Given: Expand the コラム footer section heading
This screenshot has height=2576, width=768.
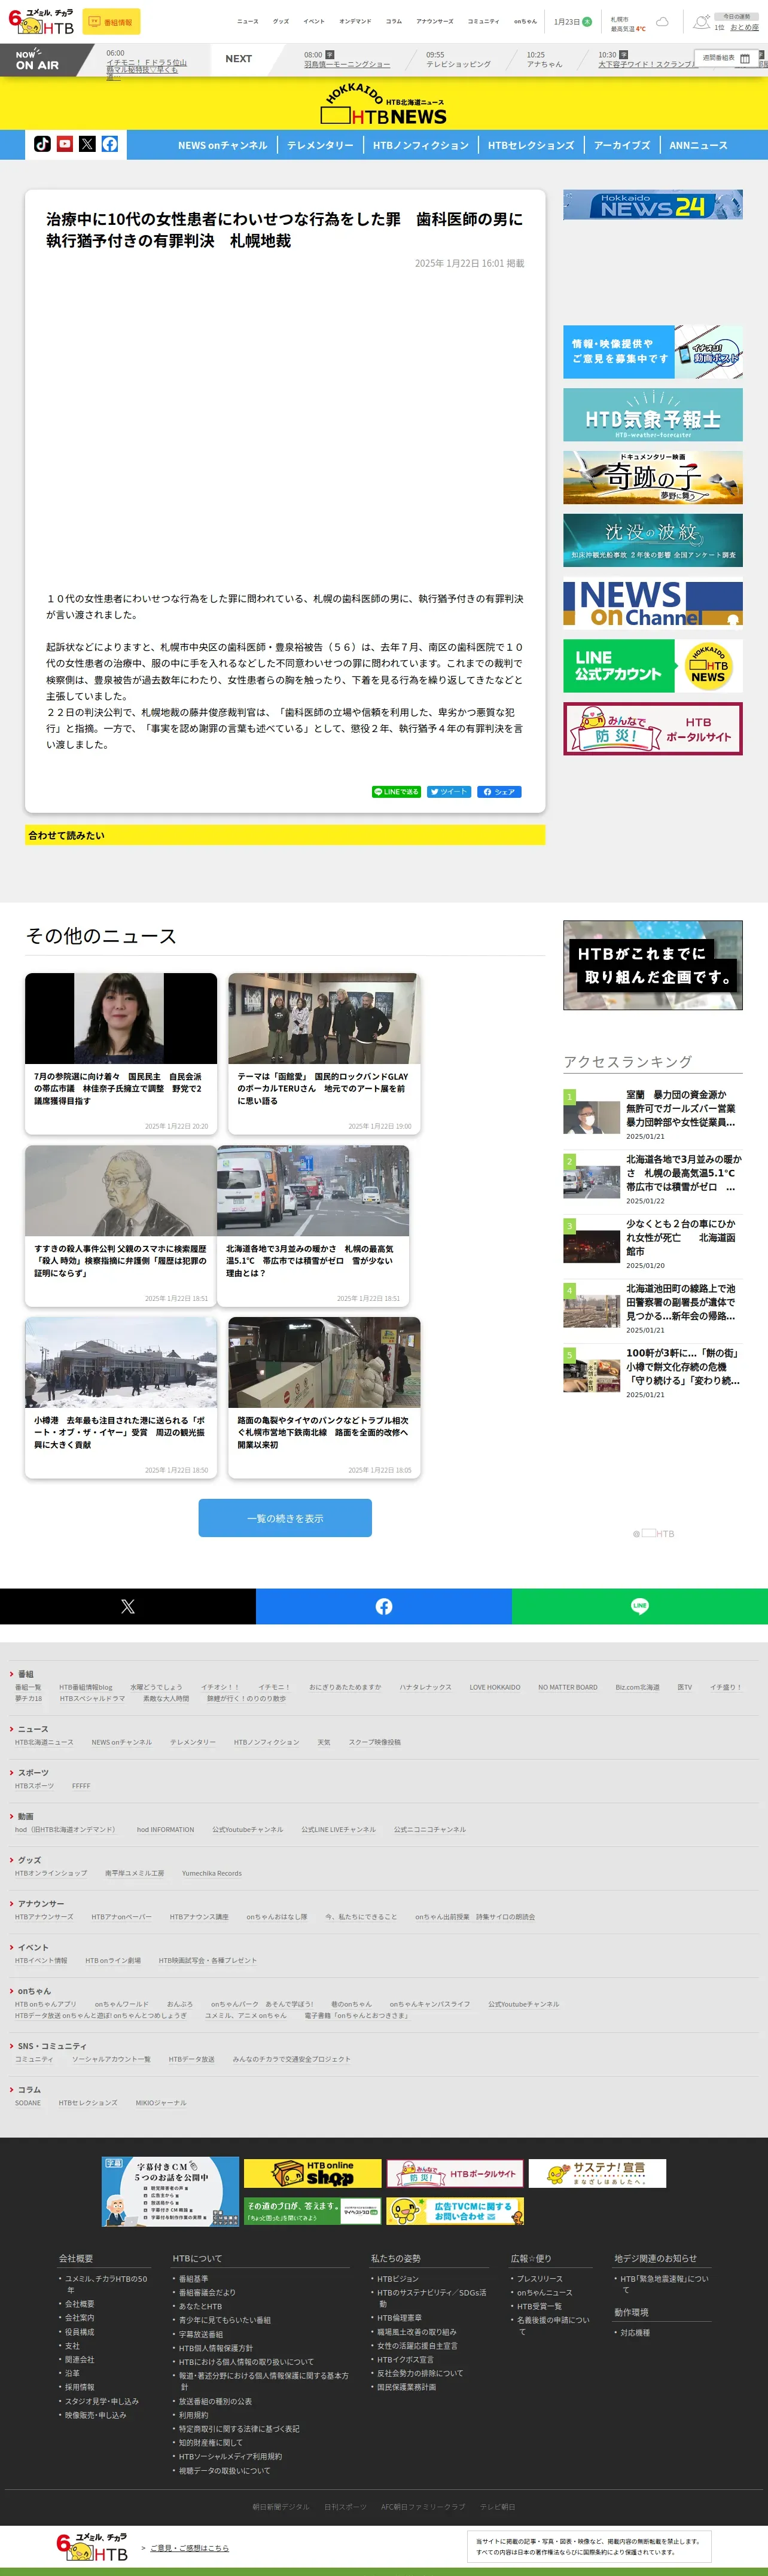Looking at the screenshot, I should click(29, 2090).
